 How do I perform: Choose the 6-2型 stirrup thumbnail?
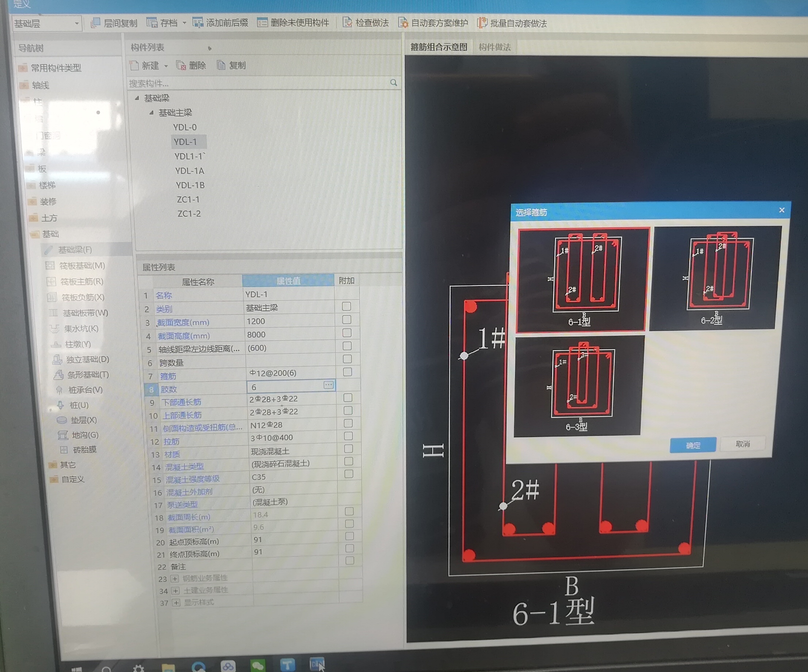click(716, 278)
